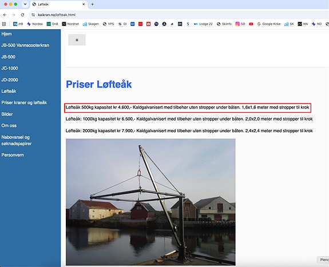Open the apps grid bookmark icon

4,24
